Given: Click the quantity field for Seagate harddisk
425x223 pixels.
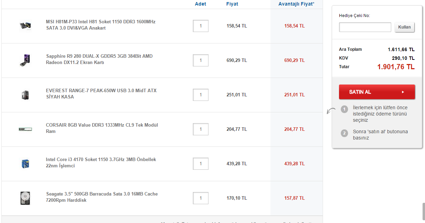Looking at the screenshot, I should tap(201, 198).
